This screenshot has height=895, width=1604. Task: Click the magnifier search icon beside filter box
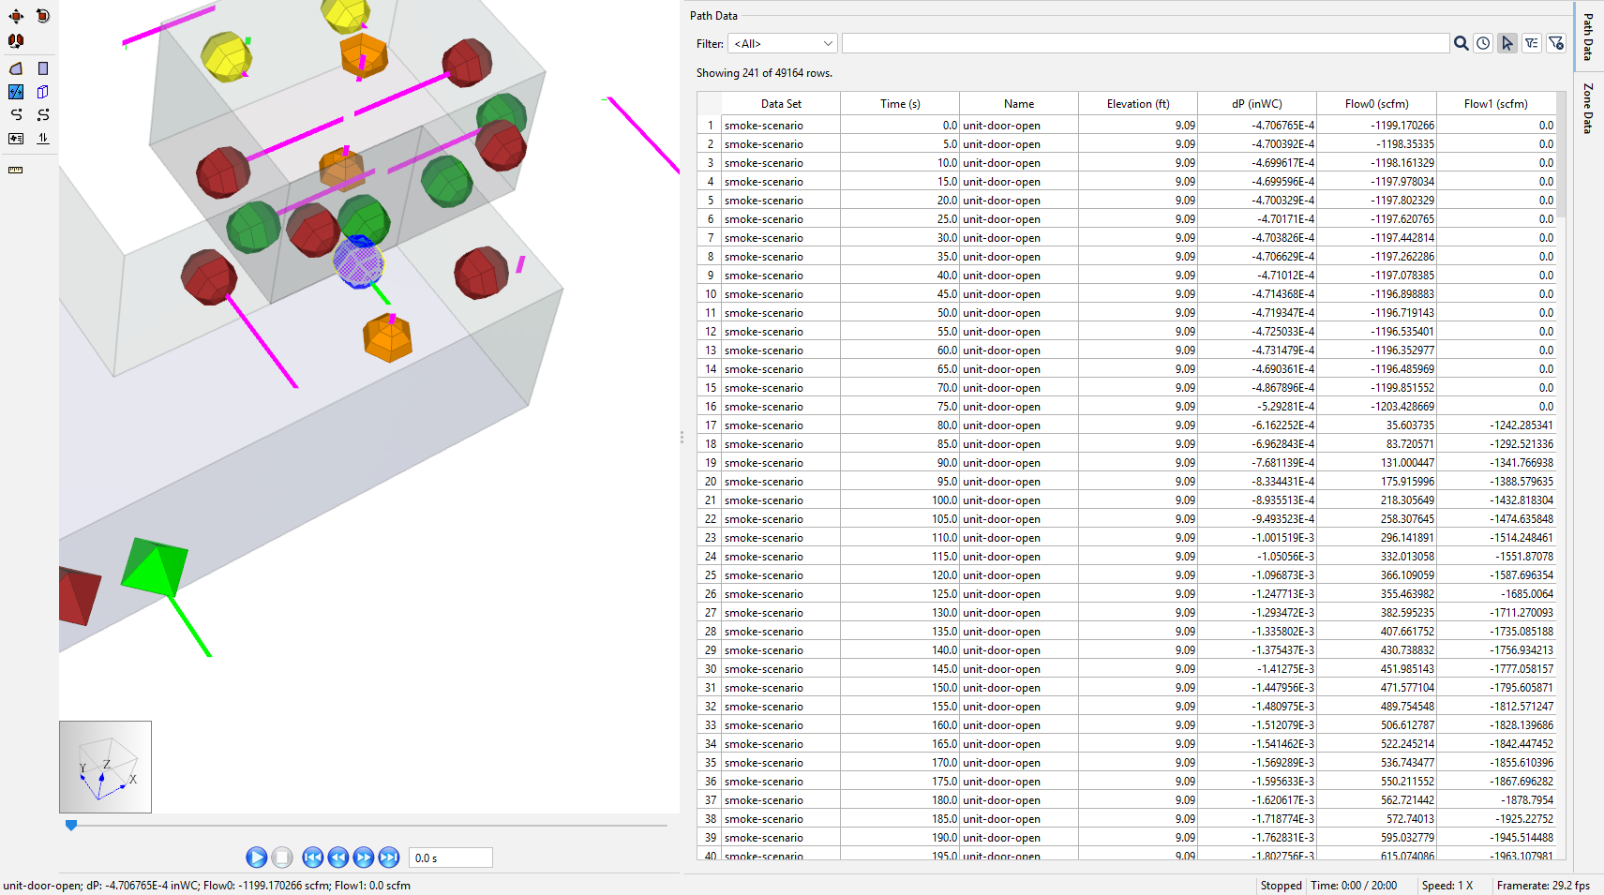tap(1461, 44)
